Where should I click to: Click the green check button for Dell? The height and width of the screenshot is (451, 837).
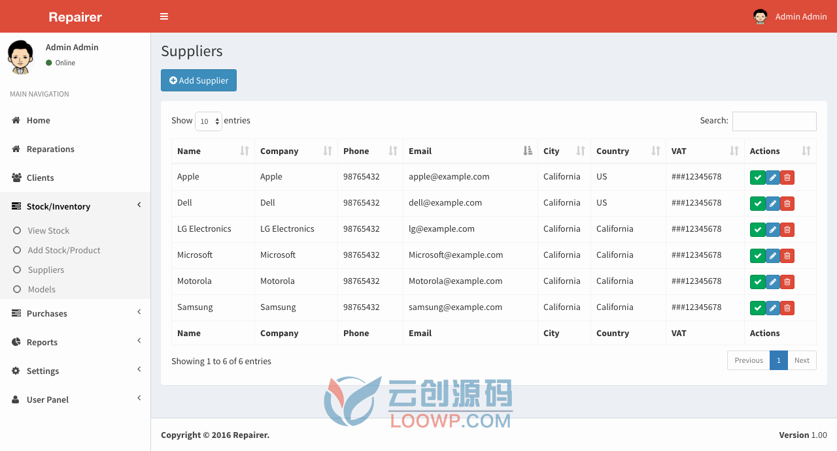[757, 204]
